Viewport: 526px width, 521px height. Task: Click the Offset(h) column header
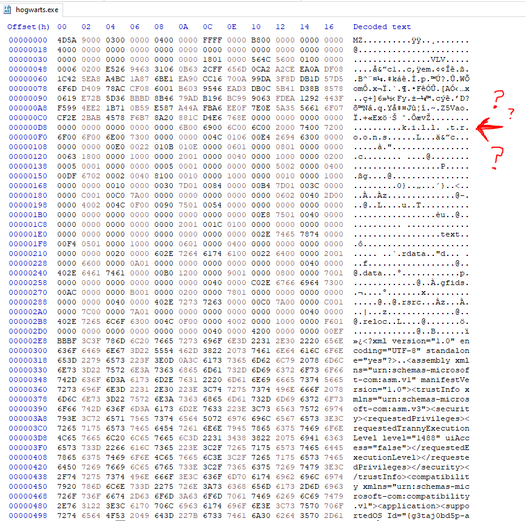(28, 27)
